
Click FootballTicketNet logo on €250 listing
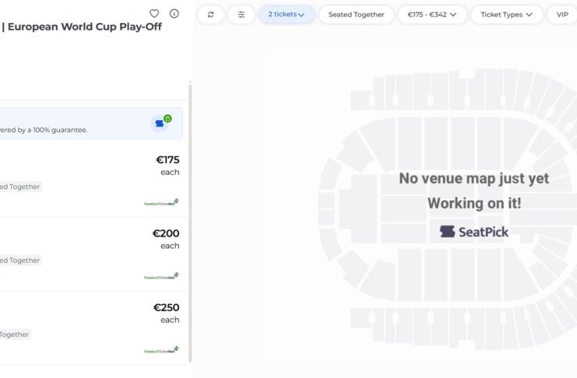coord(161,351)
